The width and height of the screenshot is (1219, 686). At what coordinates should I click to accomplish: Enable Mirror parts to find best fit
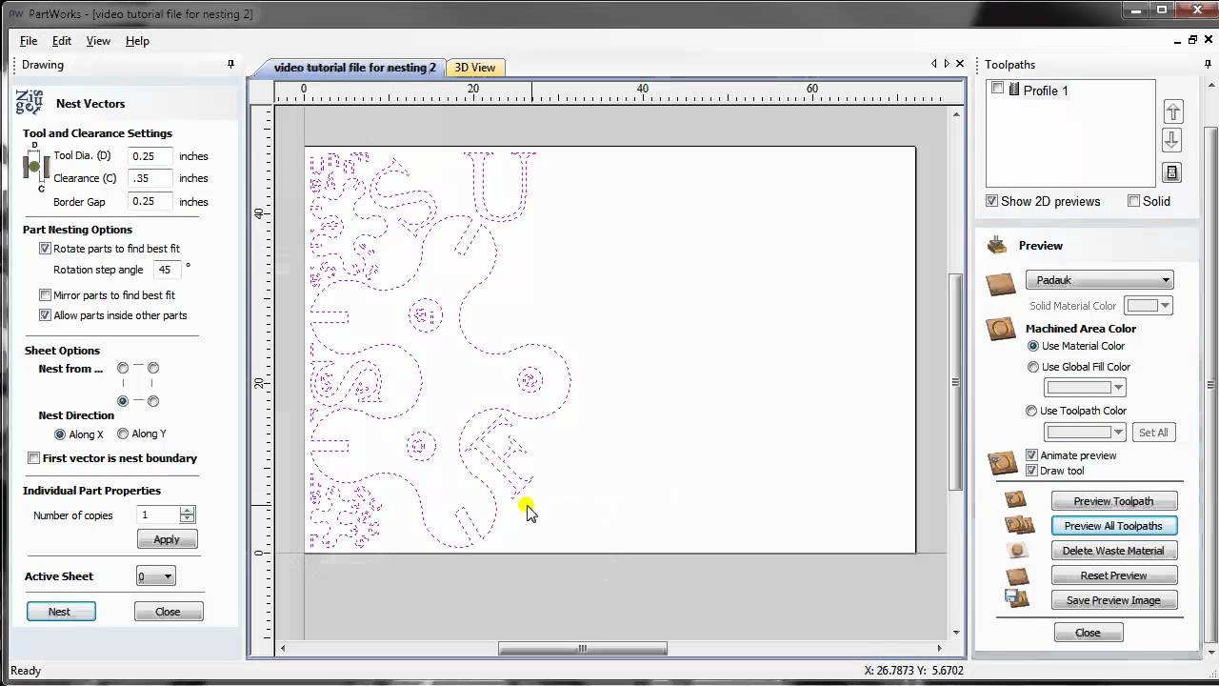pyautogui.click(x=45, y=295)
